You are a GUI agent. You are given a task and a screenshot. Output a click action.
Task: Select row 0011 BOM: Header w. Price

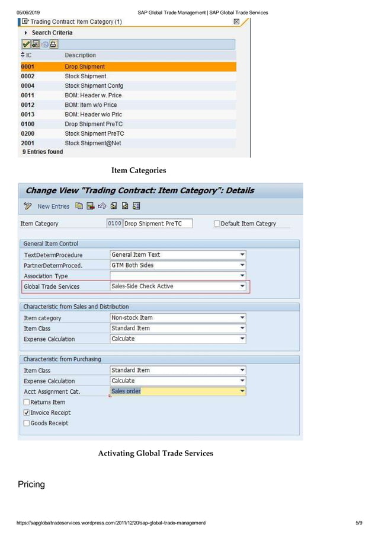(x=129, y=95)
